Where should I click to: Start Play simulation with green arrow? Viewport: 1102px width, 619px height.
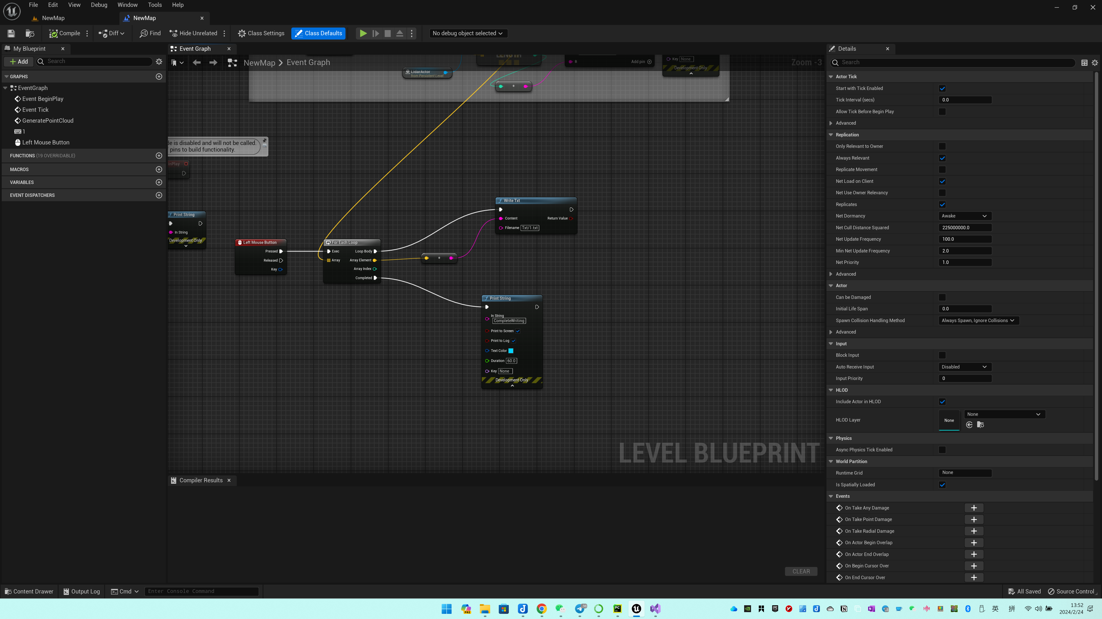[x=363, y=33]
